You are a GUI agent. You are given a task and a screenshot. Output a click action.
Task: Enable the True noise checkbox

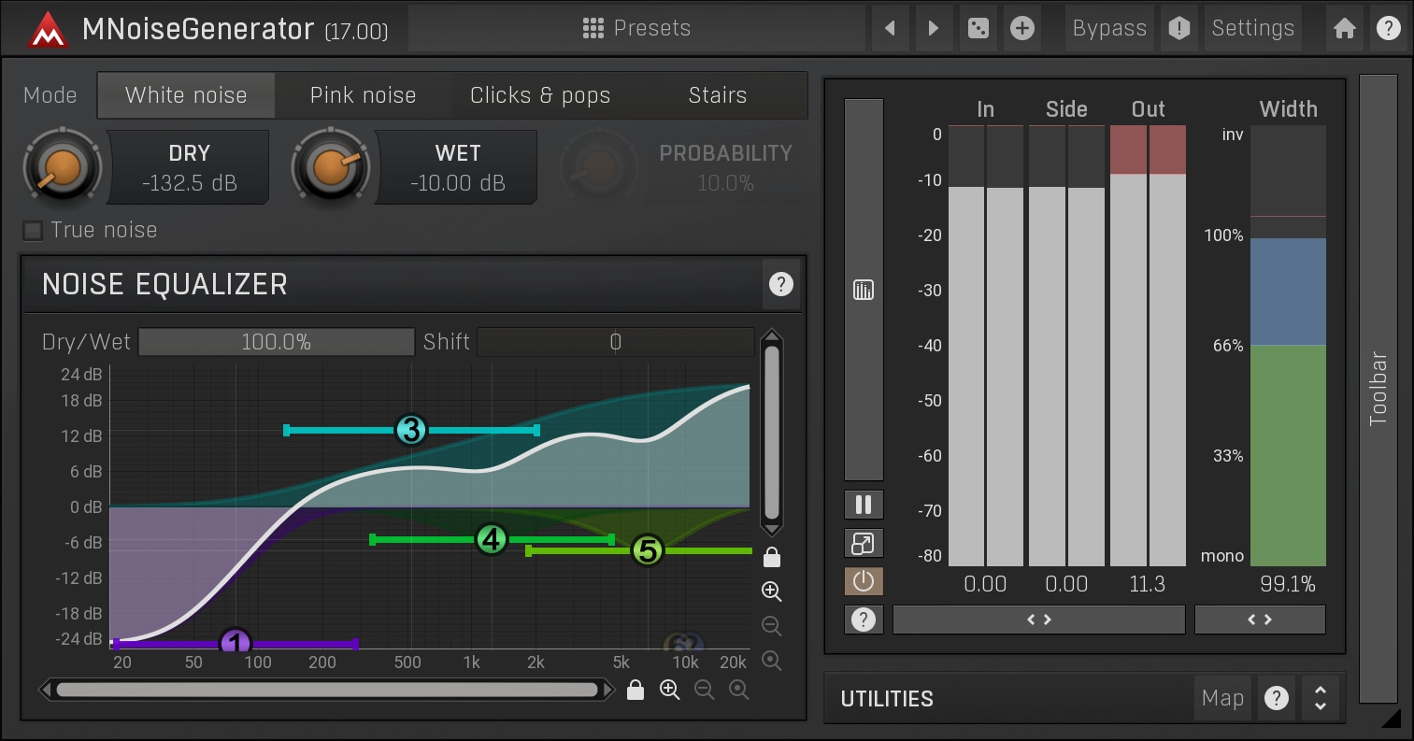tap(34, 231)
